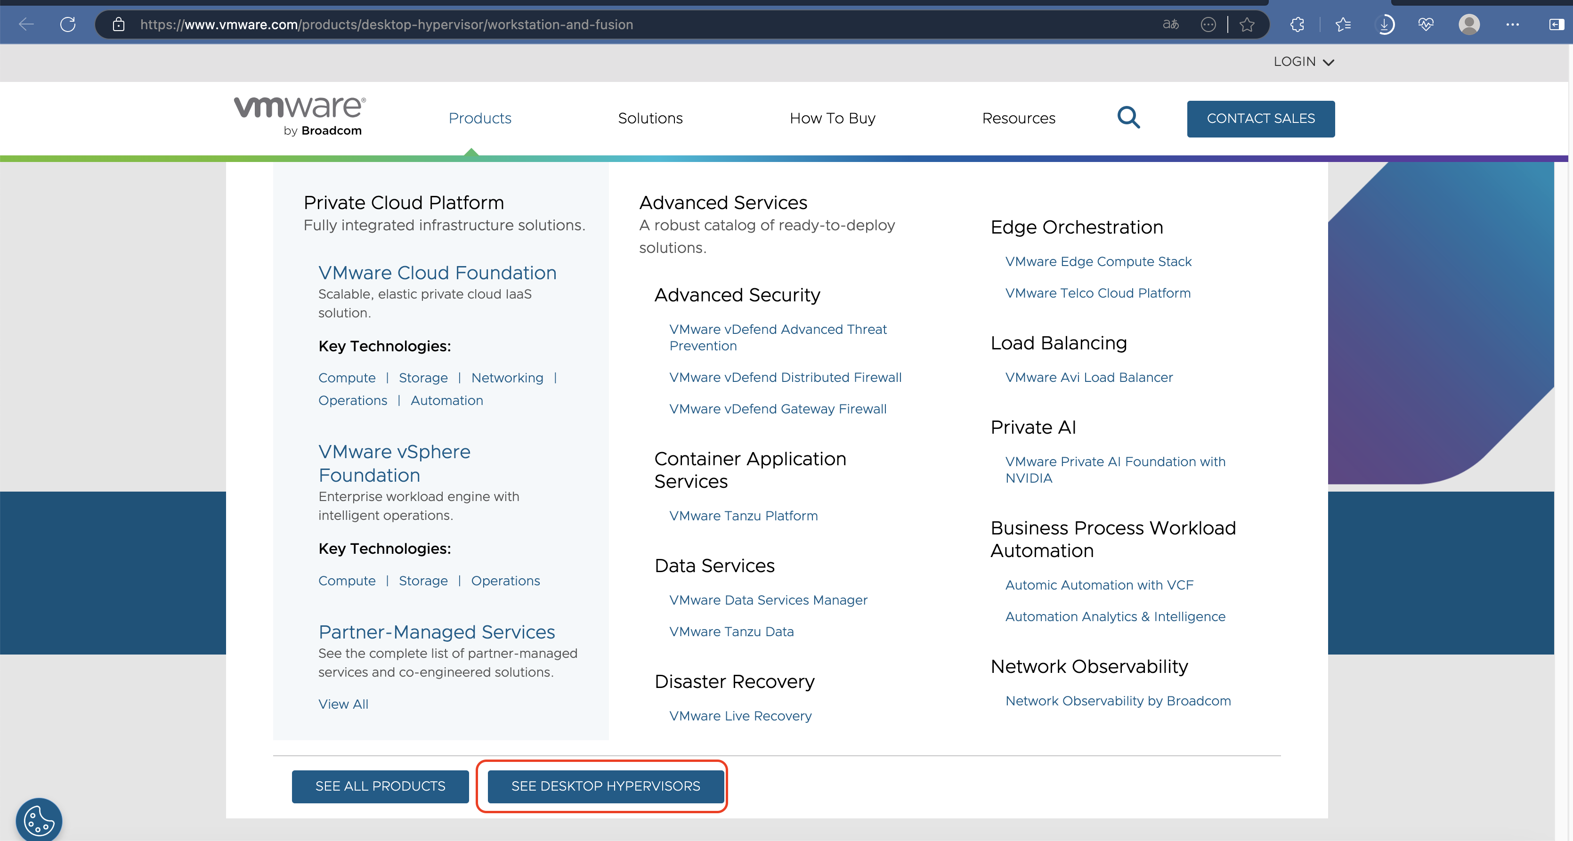Screen dimensions: 1573x841
Task: Open Automic Automation with VCF
Action: pyautogui.click(x=1099, y=584)
